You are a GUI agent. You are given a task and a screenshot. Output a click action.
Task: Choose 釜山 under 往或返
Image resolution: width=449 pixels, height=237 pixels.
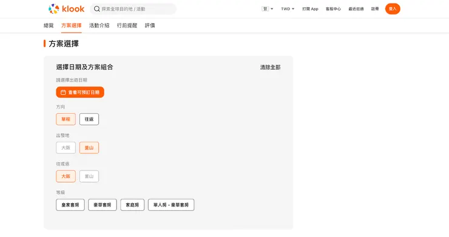(89, 176)
